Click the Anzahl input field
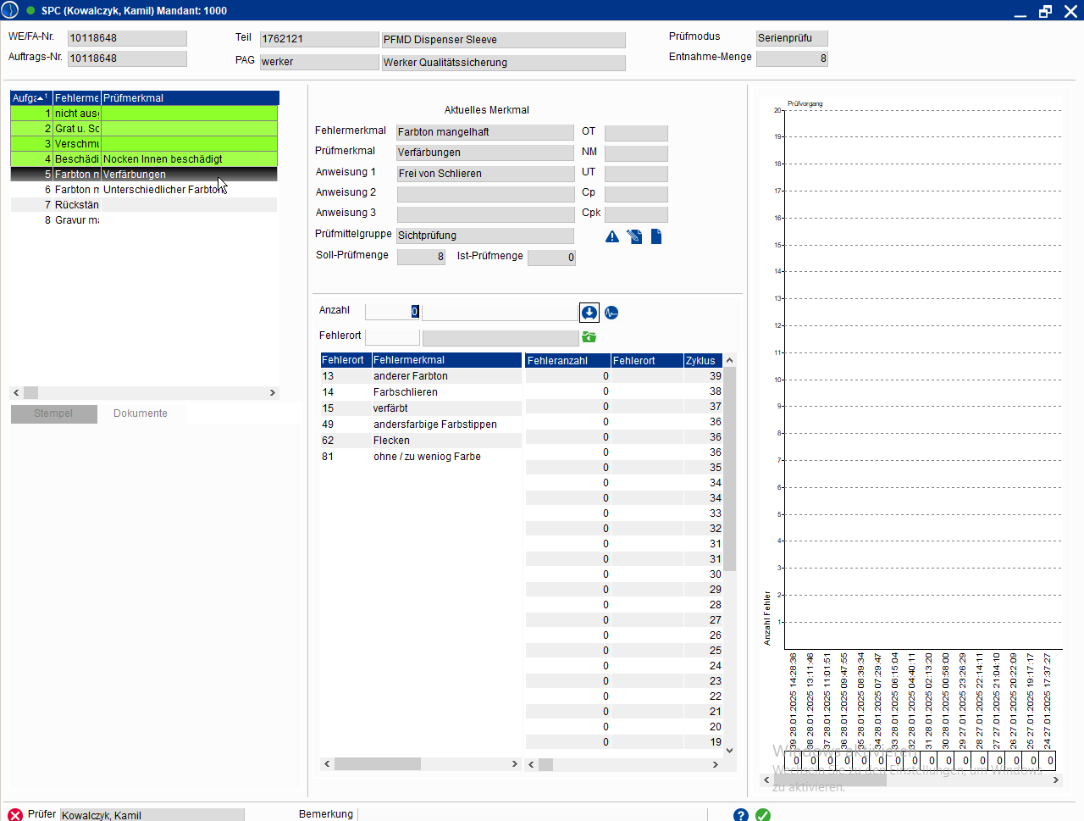Image resolution: width=1084 pixels, height=821 pixels. point(392,312)
